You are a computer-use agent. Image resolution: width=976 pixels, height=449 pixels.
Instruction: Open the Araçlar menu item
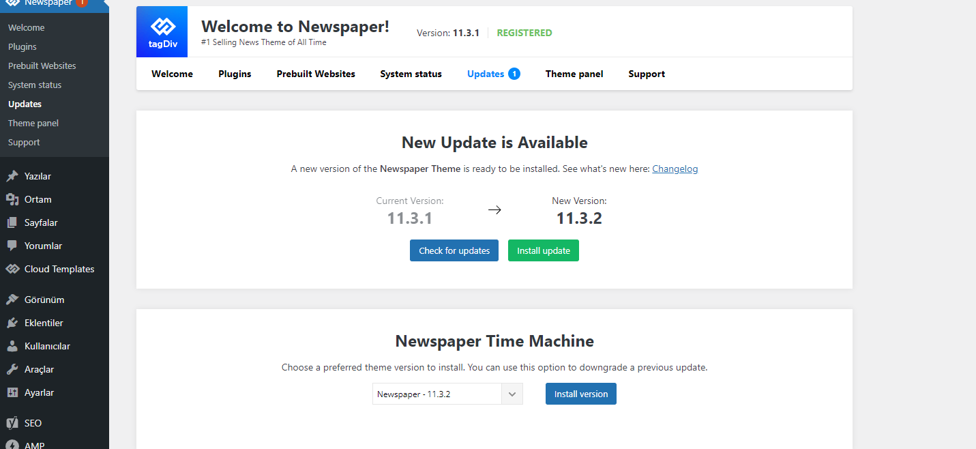click(x=55, y=369)
